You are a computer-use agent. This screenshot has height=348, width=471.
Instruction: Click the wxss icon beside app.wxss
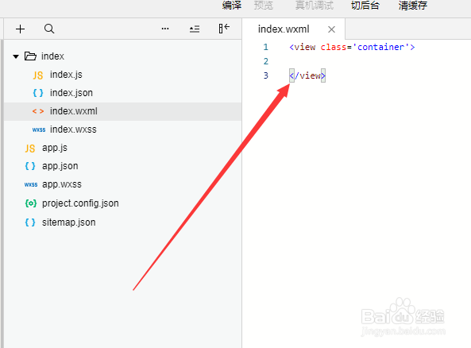coord(31,184)
